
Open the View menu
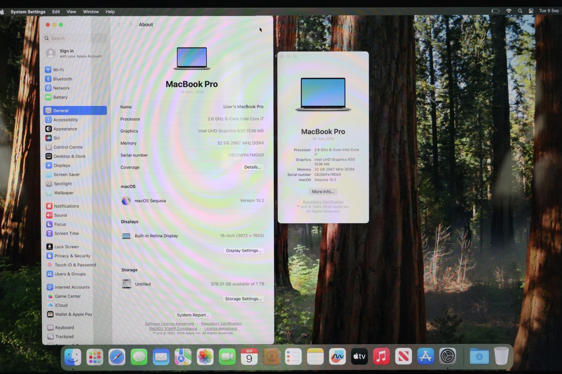point(71,12)
